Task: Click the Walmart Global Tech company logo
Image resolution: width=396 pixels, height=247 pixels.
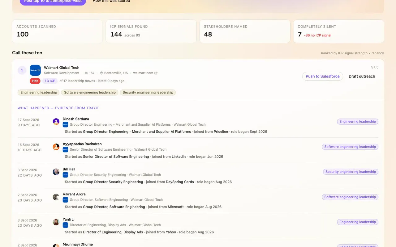Action: coord(35,70)
